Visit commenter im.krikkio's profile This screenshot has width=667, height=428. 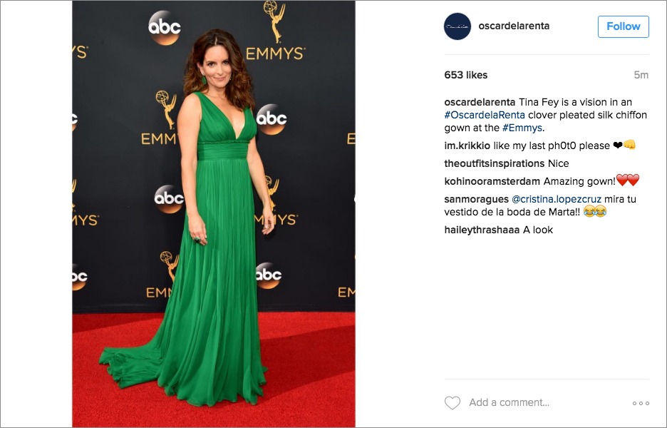(x=467, y=146)
